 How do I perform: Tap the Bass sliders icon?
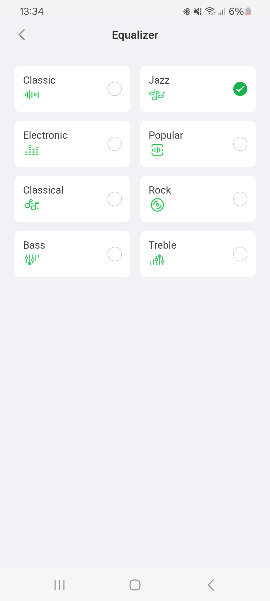pyautogui.click(x=32, y=259)
